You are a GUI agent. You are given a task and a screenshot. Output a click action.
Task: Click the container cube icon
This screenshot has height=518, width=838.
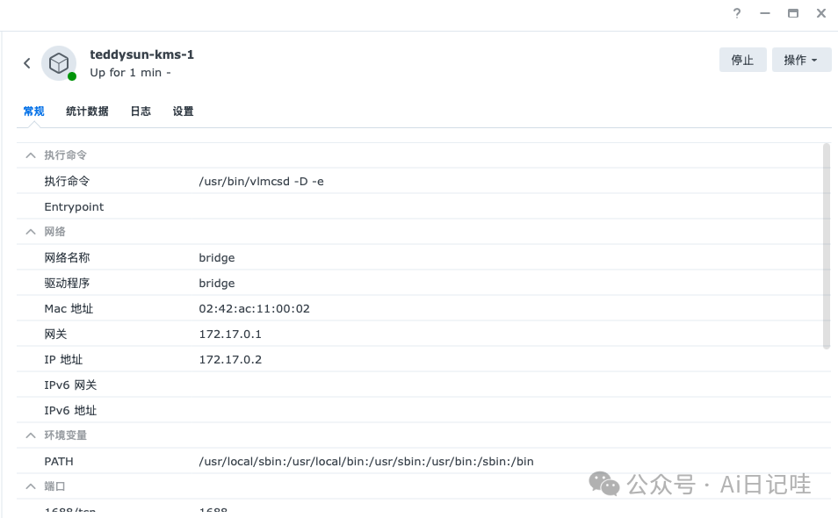pyautogui.click(x=58, y=62)
